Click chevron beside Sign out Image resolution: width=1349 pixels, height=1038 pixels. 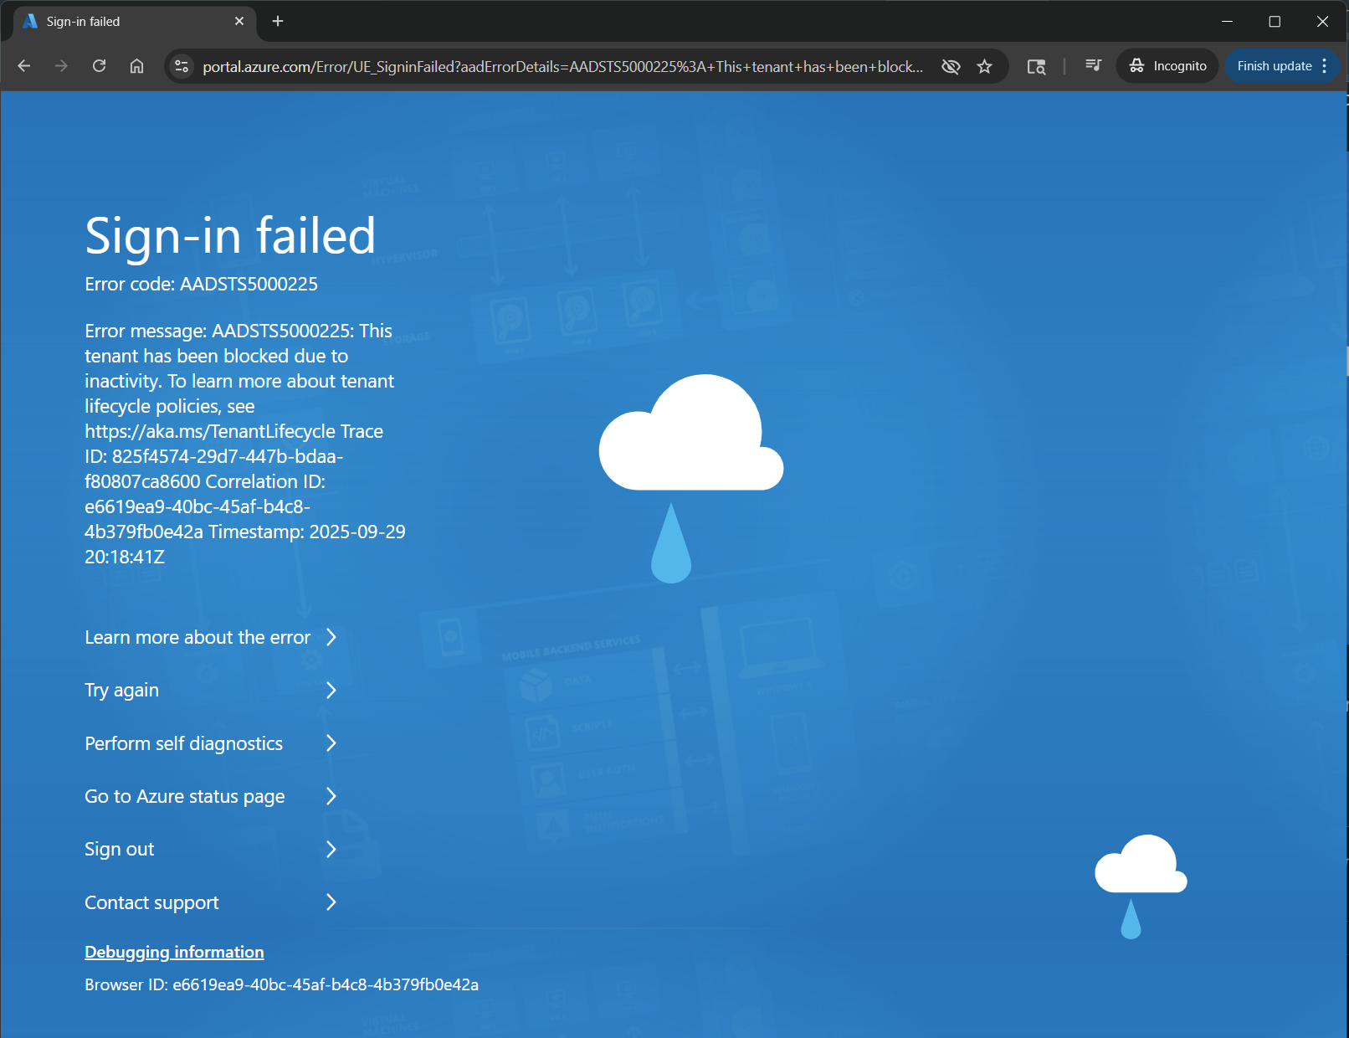click(x=331, y=850)
